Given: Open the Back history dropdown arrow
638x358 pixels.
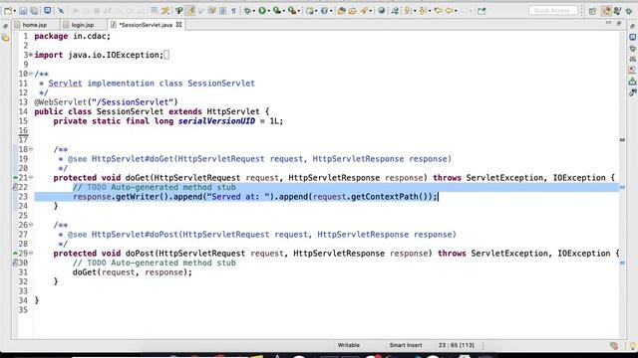Looking at the screenshot, I should coord(456,11).
